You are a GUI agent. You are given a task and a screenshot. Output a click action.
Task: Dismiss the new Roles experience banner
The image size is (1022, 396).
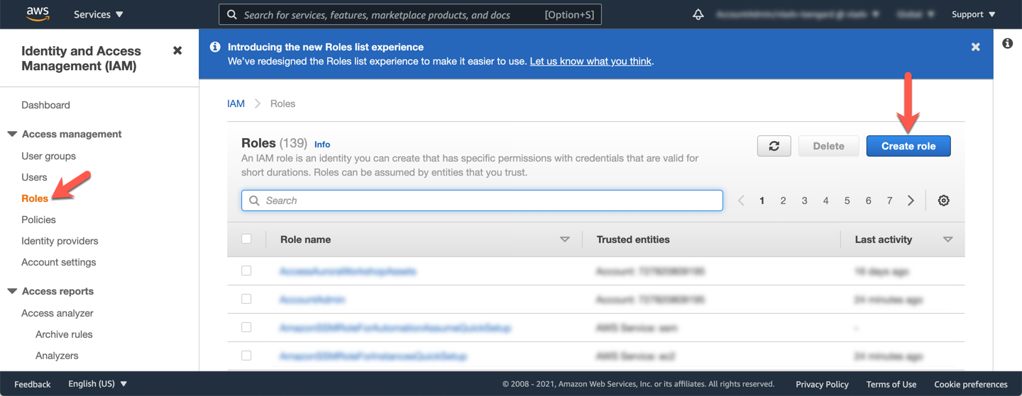pyautogui.click(x=975, y=47)
